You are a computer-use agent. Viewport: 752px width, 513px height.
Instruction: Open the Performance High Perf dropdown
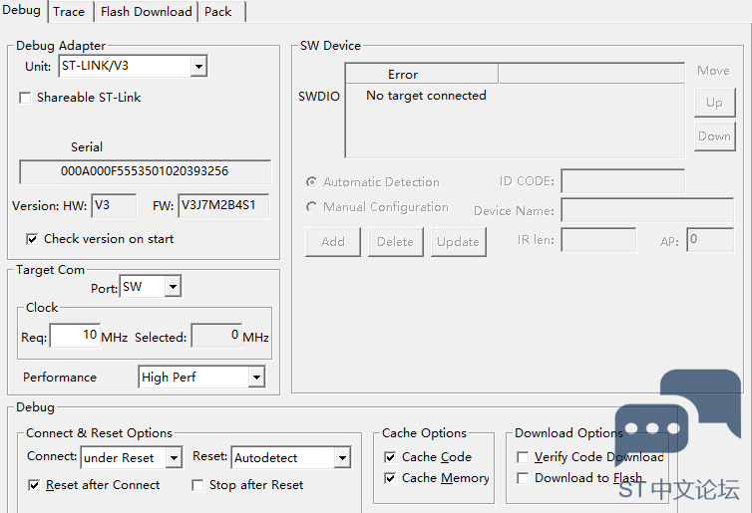coord(256,377)
